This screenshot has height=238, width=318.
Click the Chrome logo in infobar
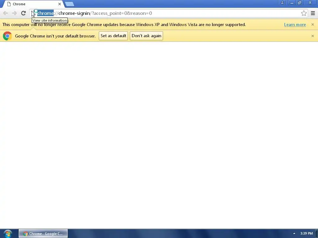[x=7, y=36]
